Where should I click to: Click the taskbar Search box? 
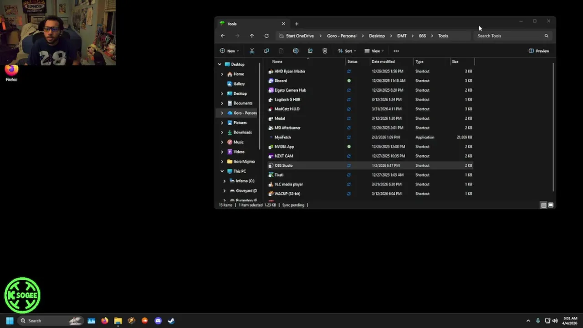click(x=50, y=321)
